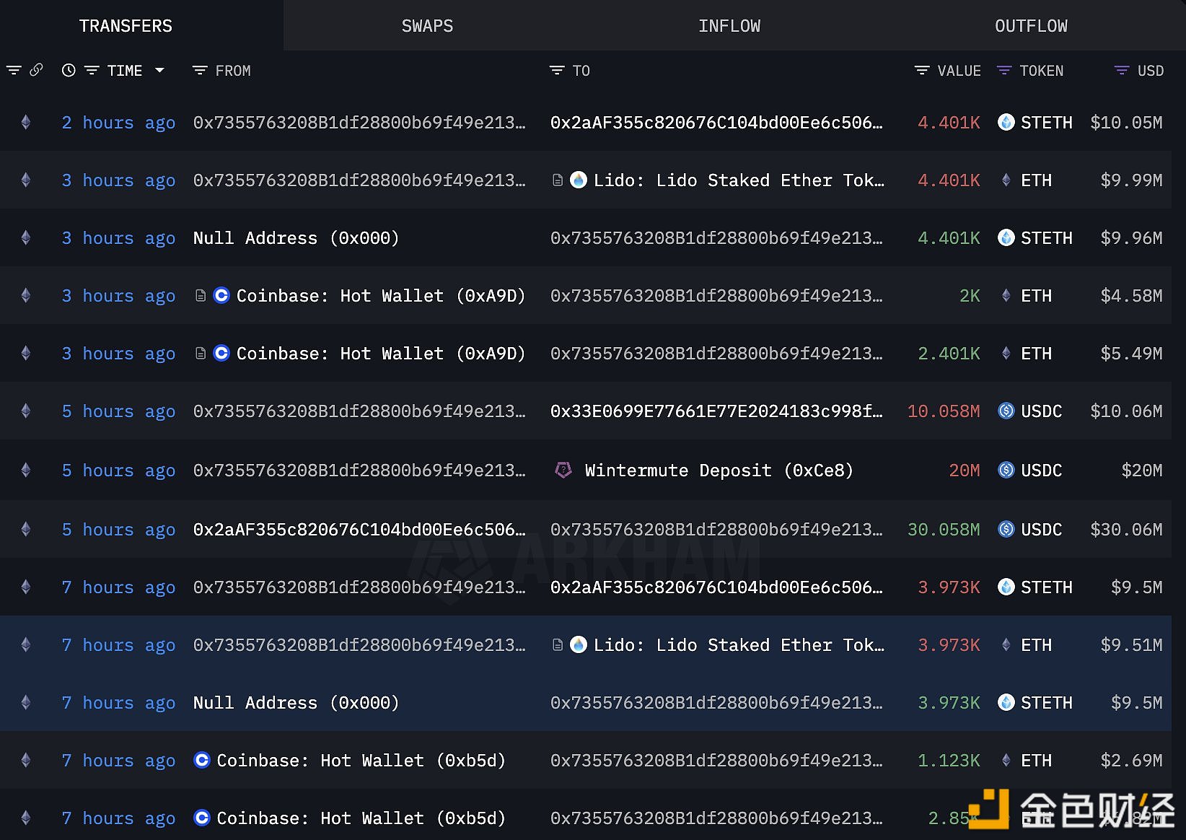Open the To column filter
The height and width of the screenshot is (840, 1186).
[x=557, y=71]
